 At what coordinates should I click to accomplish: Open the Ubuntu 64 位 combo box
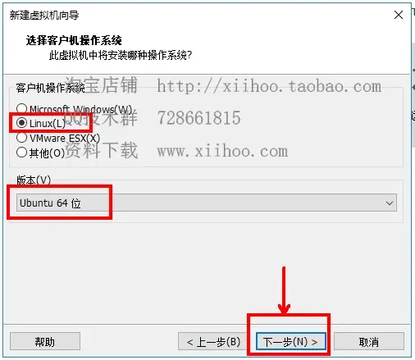207,203
